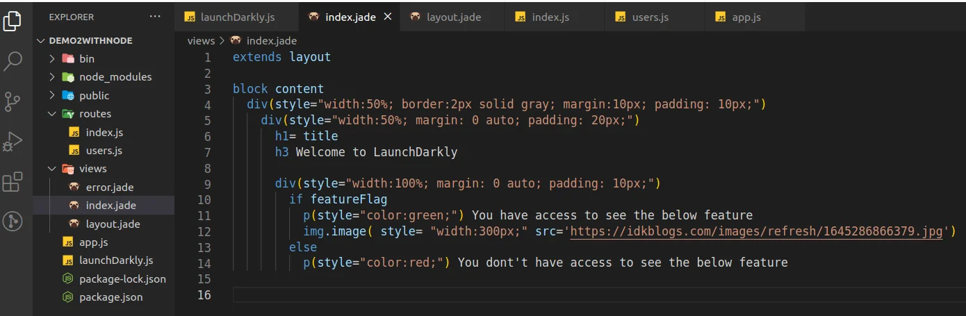This screenshot has width=966, height=316.
Task: Click the bin folder icon
Action: pos(68,59)
